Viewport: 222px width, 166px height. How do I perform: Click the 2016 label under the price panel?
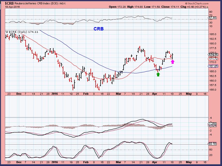[55, 94]
